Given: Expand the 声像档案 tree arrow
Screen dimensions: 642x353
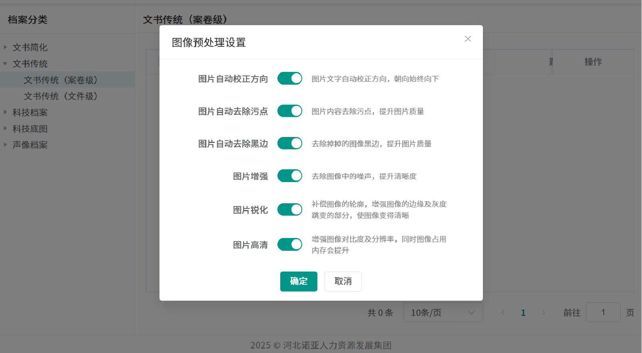Looking at the screenshot, I should 5,145.
